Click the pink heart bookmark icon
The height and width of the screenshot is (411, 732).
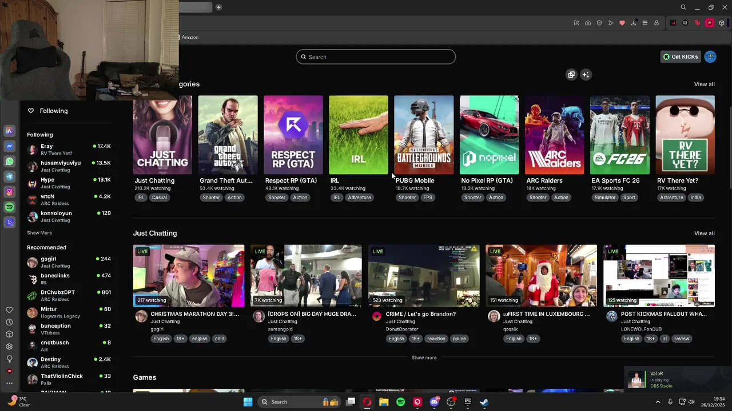(622, 23)
